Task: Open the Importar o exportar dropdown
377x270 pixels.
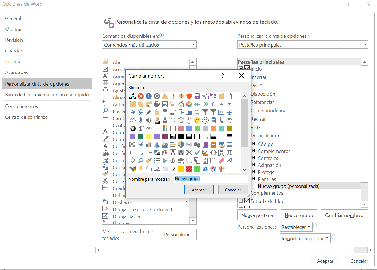Action: (x=305, y=238)
